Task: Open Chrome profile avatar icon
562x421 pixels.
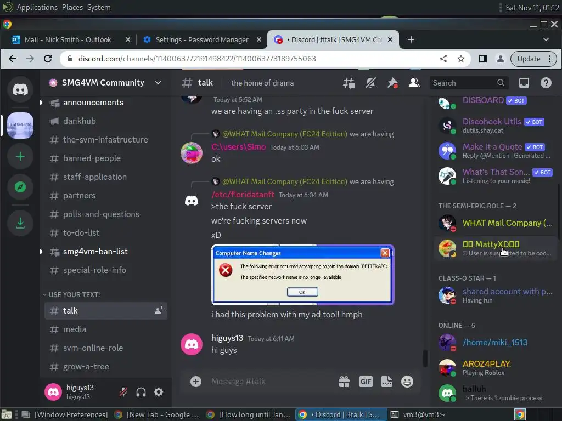Action: coord(501,59)
